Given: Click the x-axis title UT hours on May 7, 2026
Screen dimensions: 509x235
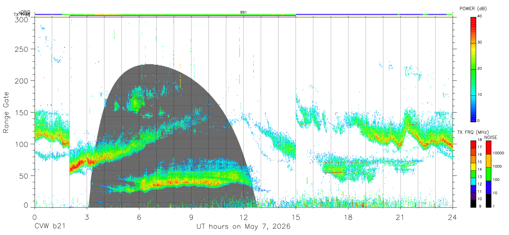Looking at the screenshot, I should 243,227.
